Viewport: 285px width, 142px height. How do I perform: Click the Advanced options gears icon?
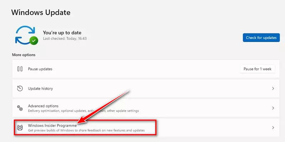pyautogui.click(x=20, y=108)
